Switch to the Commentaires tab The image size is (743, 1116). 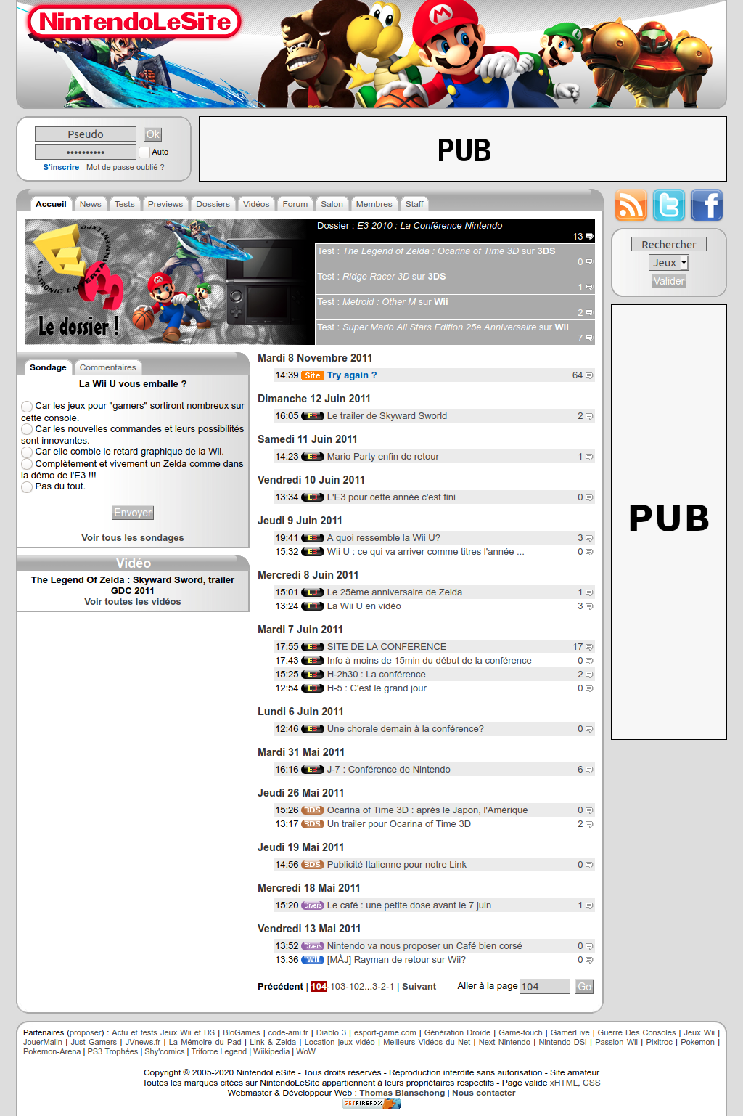coord(108,367)
